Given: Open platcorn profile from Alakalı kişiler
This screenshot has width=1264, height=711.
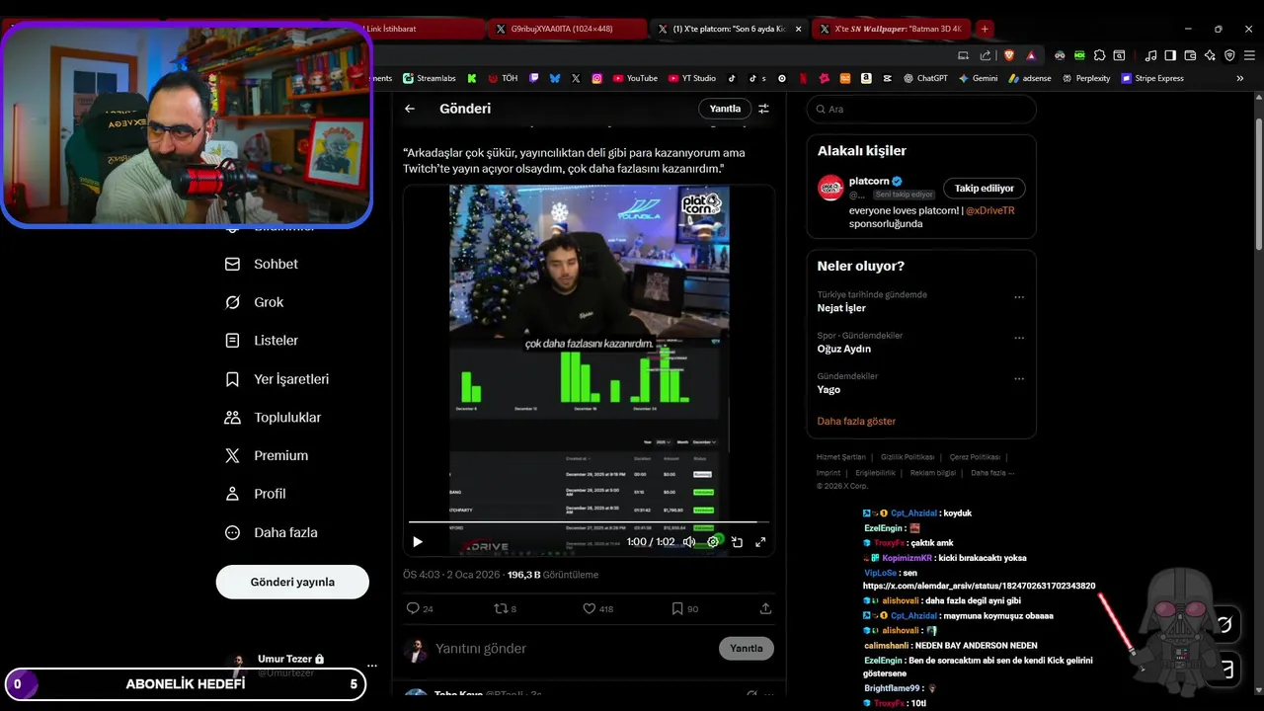Looking at the screenshot, I should pyautogui.click(x=869, y=182).
